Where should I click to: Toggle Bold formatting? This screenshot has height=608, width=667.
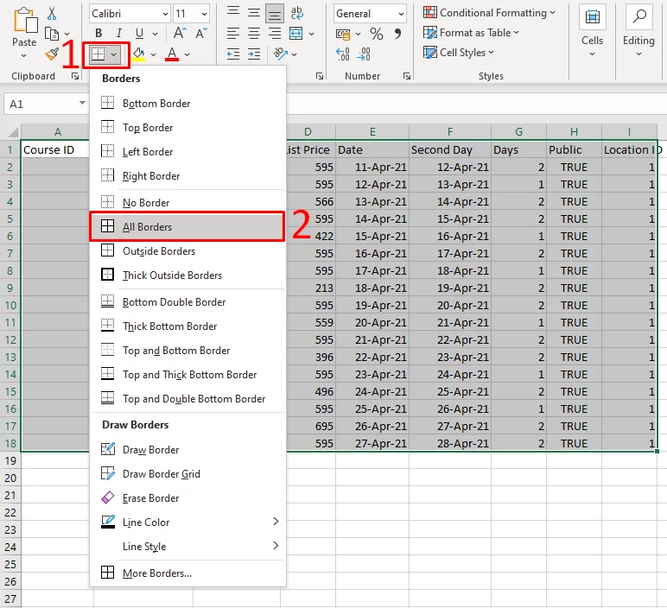coord(98,33)
